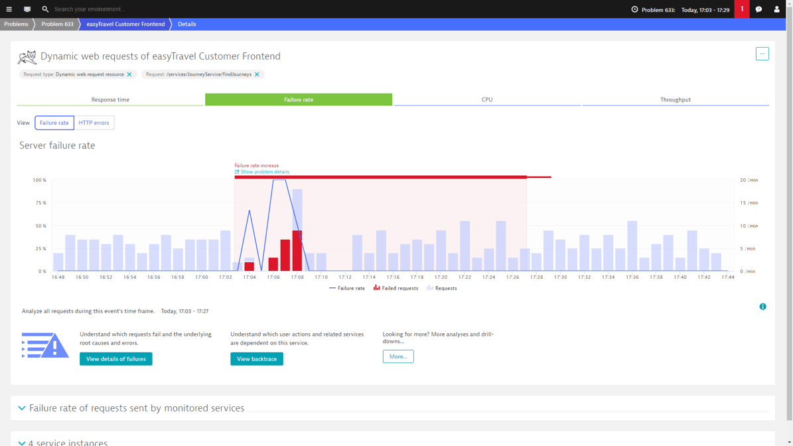Click the Server failure rate heading
Screen dimensions: 793x446
tap(57, 145)
